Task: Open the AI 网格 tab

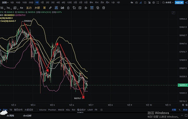Action: [x=10, y=116]
